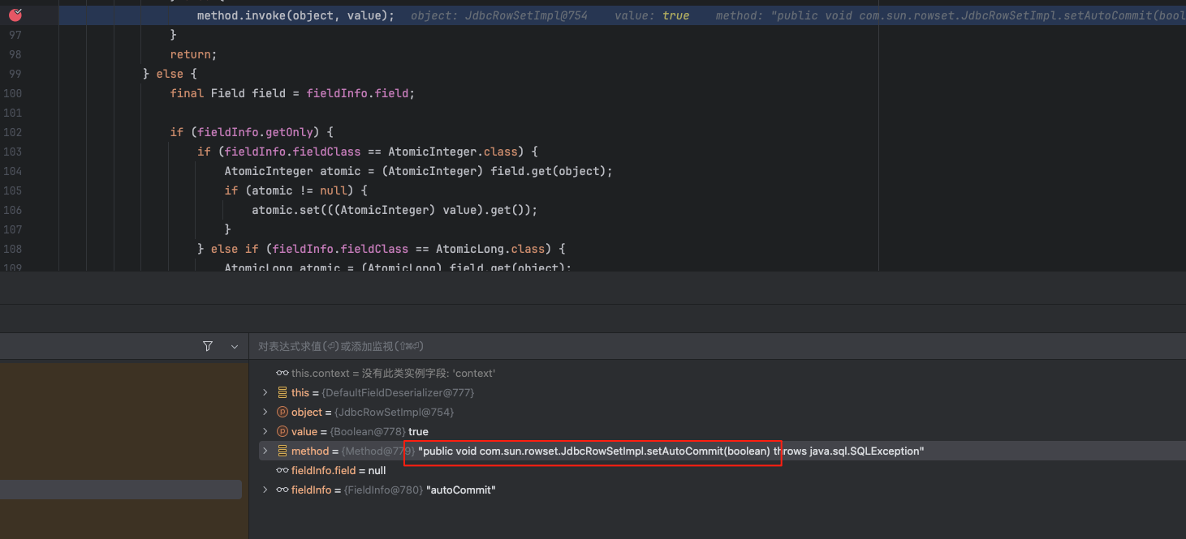Expand the 'value' Boolean variable
This screenshot has height=539, width=1186.
tap(265, 431)
